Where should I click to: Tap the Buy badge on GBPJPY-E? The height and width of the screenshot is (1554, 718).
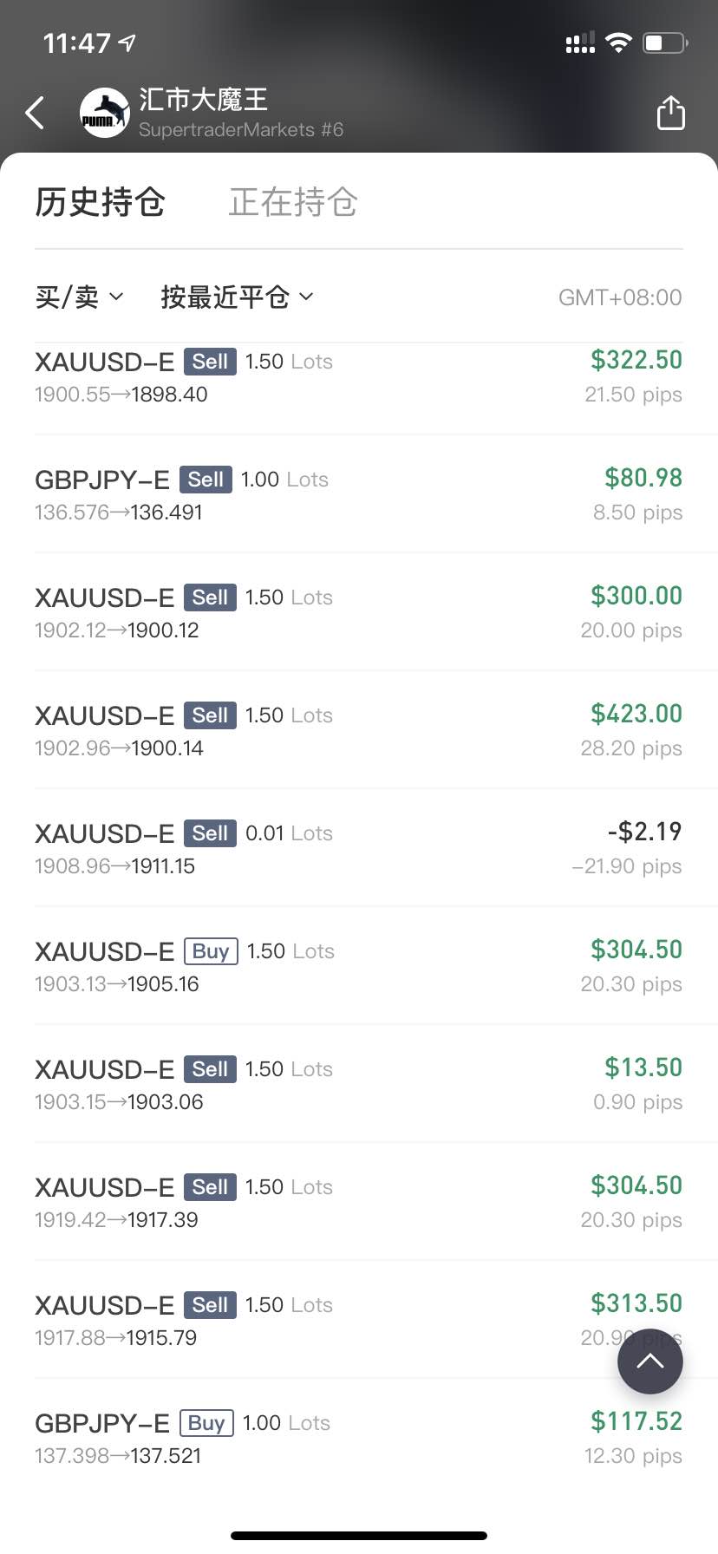pos(206,1423)
